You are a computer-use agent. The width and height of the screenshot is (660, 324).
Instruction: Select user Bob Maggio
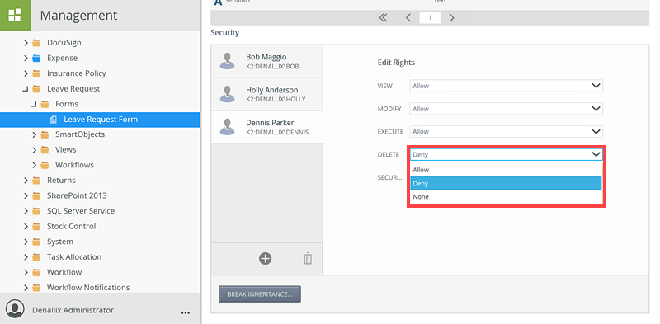(x=266, y=62)
